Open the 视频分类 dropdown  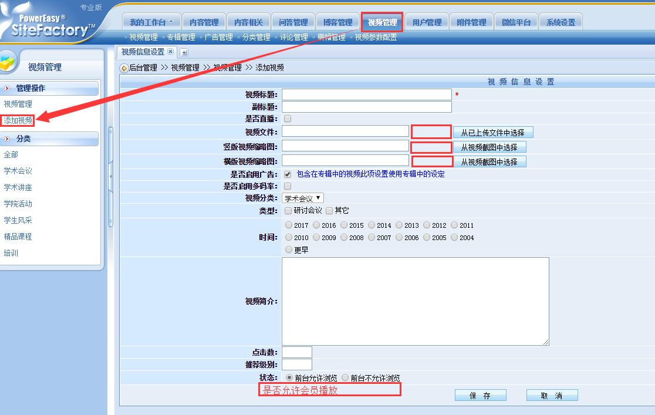(x=302, y=198)
